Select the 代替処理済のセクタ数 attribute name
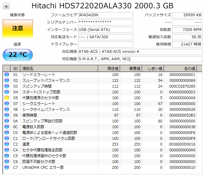 [x=41, y=98]
